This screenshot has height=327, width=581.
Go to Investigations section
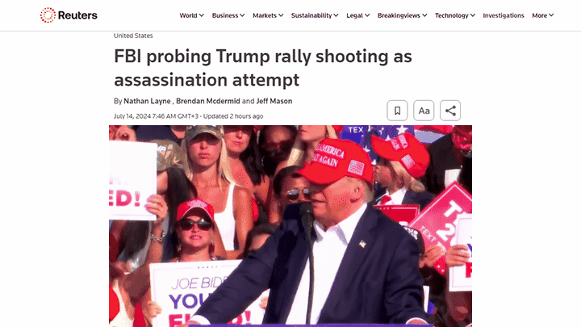(504, 15)
